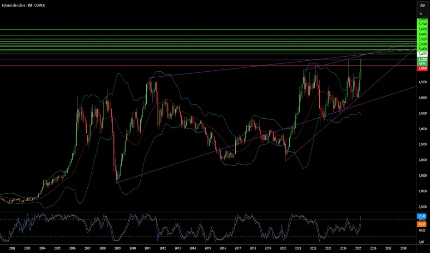
Task: Click the 2025 label on the time axis
Action: click(x=358, y=248)
